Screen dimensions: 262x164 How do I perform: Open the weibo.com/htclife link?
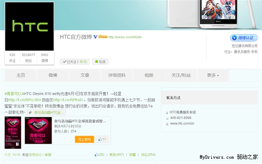point(125,37)
